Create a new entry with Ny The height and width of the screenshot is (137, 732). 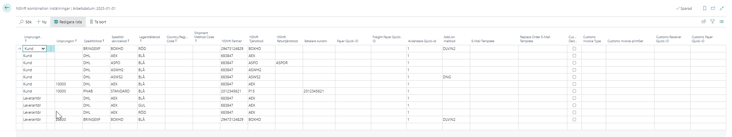[x=42, y=22]
